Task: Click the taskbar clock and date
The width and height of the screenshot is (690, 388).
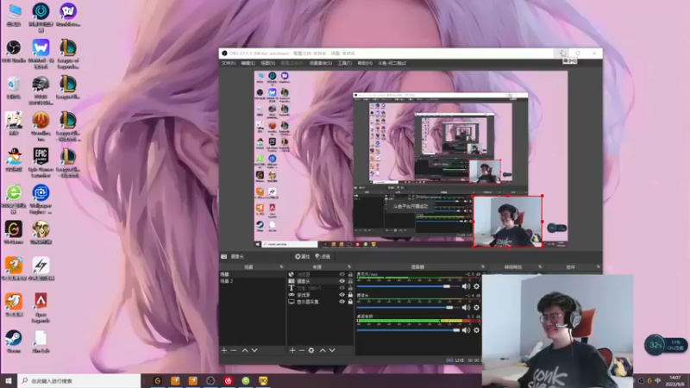Action: 675,380
